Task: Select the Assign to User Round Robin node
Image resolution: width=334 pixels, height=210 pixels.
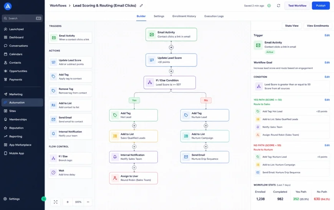Action: [133, 178]
